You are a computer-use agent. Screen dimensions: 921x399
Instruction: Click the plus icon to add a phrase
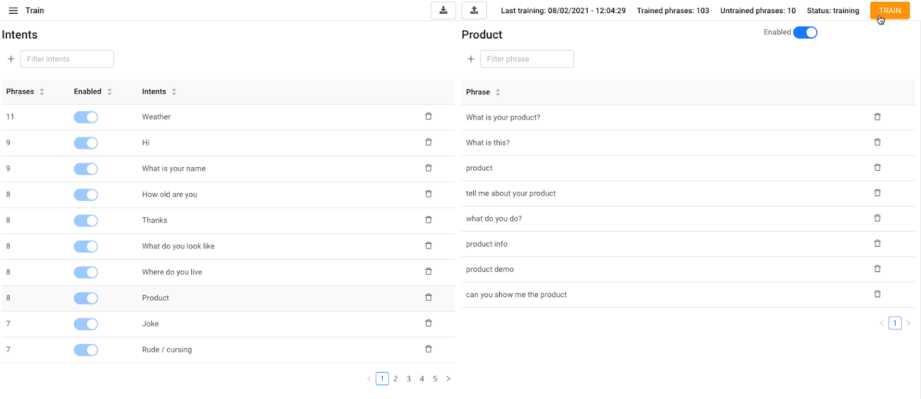(471, 59)
